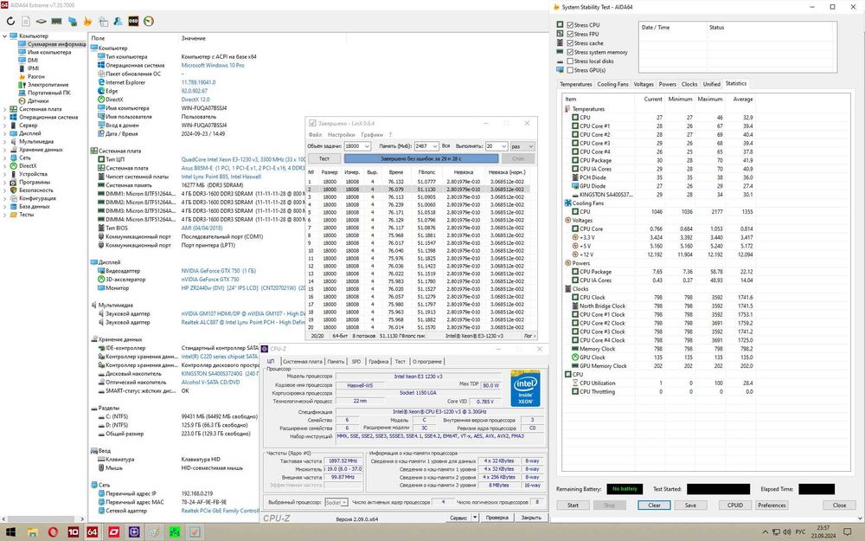
Task: Click the gauge sensor icon in AIDA64 toolbar
Action: click(149, 22)
